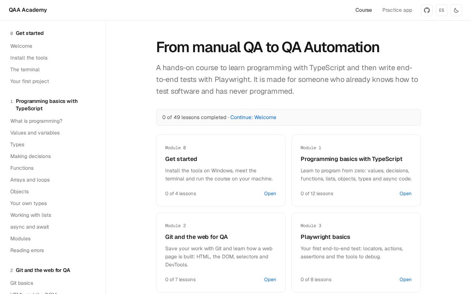Viewport: 471px width, 294px height.
Task: Click the 0 of 8 lessons text
Action: [316, 280]
